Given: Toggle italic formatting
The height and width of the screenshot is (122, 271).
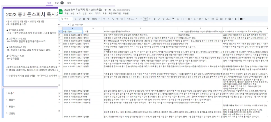Looking at the screenshot, I should pyautogui.click(x=159, y=19).
